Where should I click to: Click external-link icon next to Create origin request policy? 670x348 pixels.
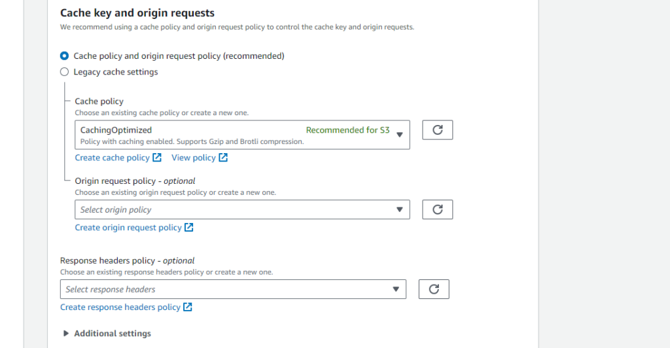(189, 227)
